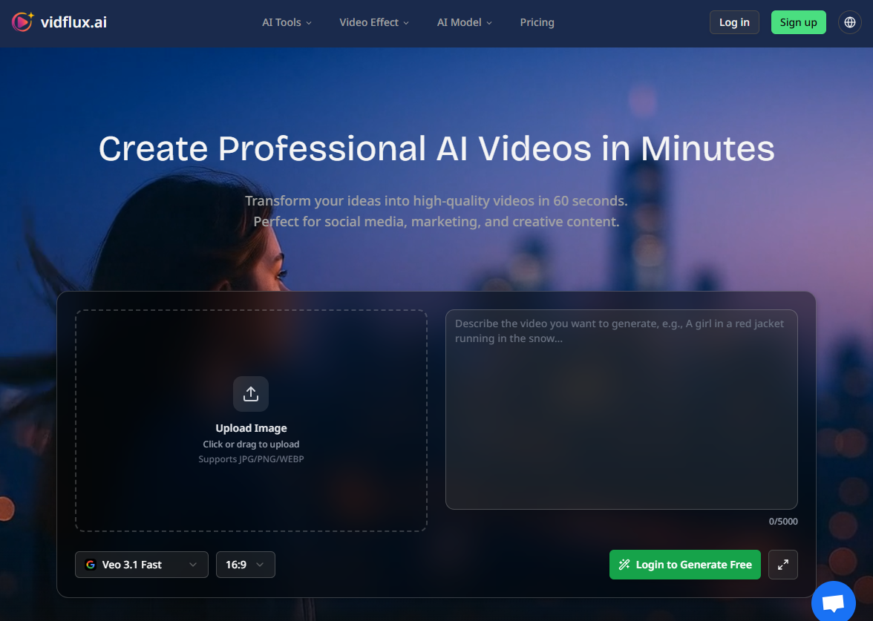
Task: Click the upload arrow icon
Action: tap(251, 394)
